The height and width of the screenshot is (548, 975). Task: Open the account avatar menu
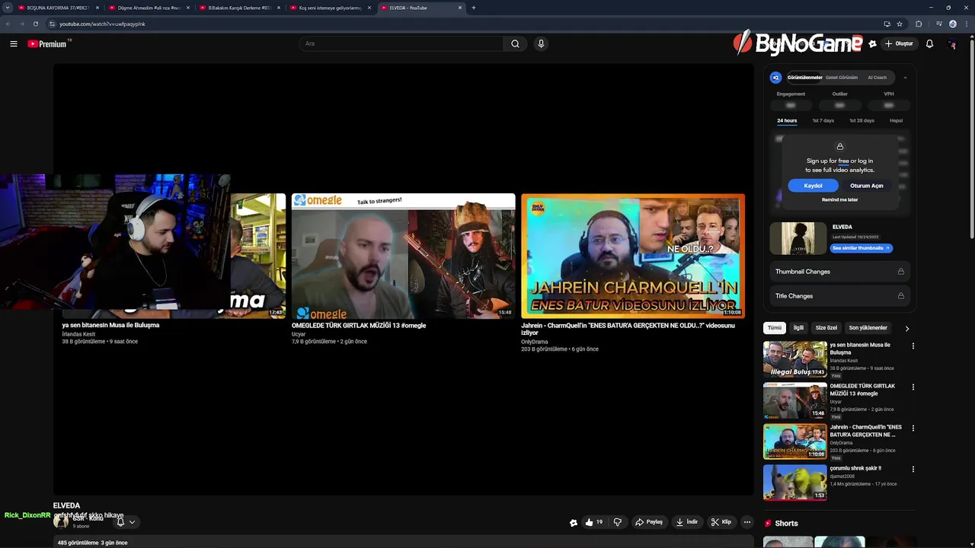point(952,44)
